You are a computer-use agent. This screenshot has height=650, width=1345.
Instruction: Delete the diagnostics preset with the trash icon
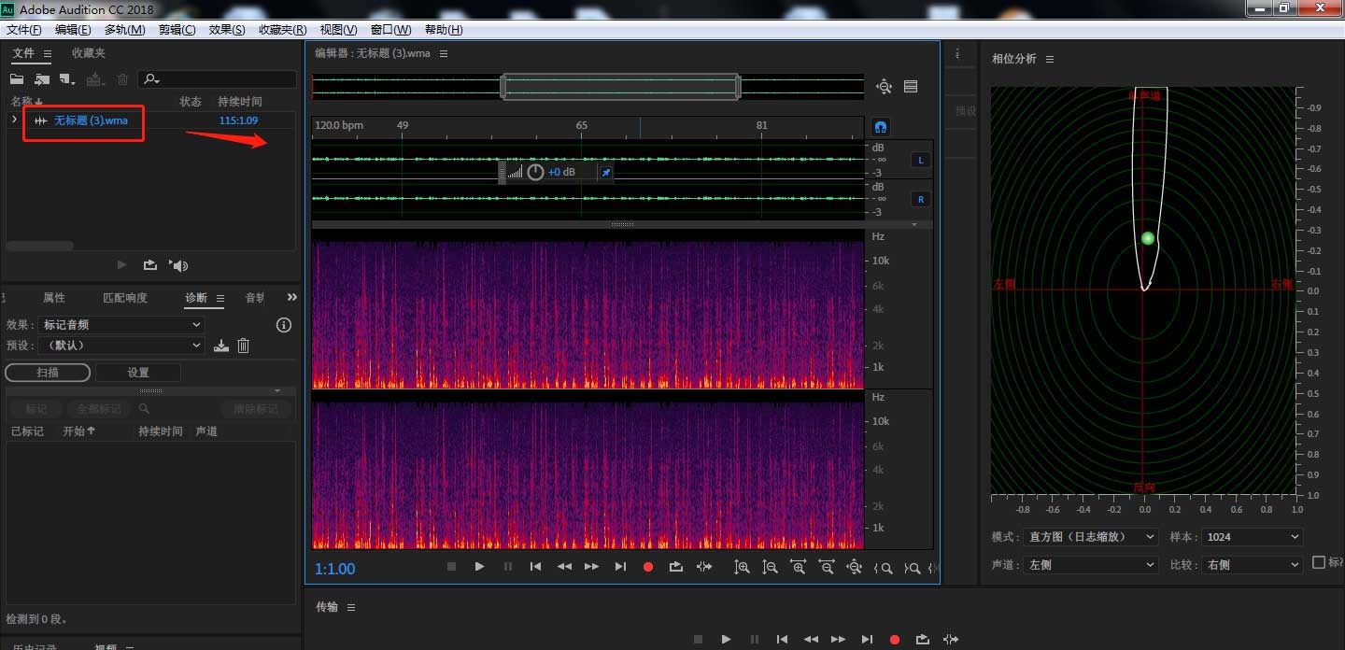coord(244,346)
